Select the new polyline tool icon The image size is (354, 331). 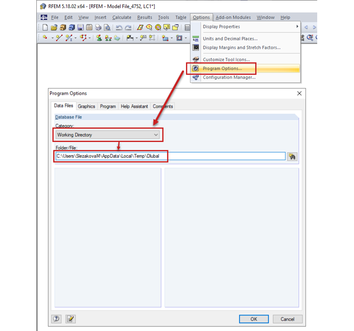point(83,38)
